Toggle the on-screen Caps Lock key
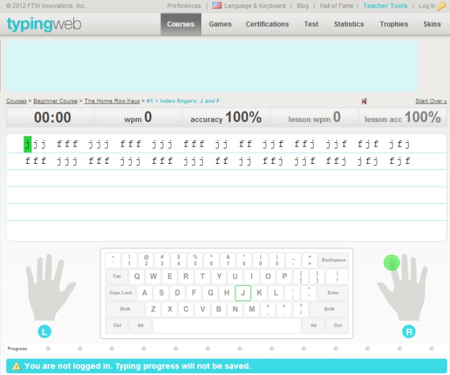This screenshot has width=450, height=375. coord(121,293)
